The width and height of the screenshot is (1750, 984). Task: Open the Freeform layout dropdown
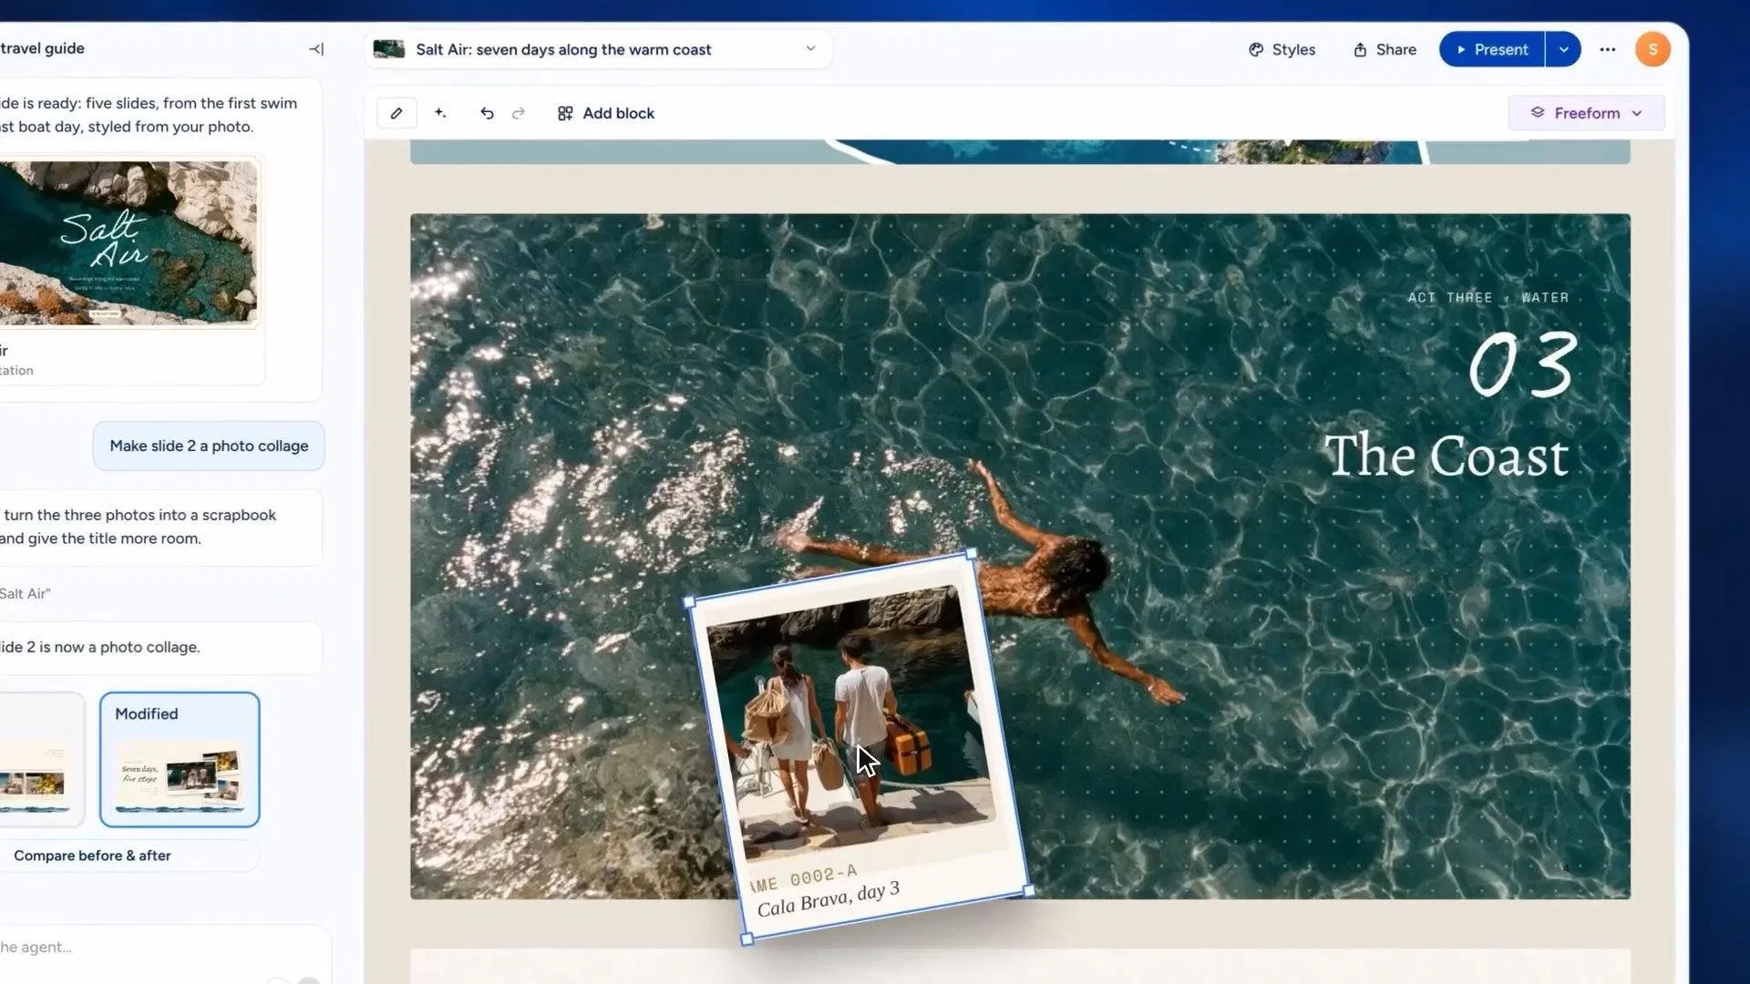[x=1587, y=113]
